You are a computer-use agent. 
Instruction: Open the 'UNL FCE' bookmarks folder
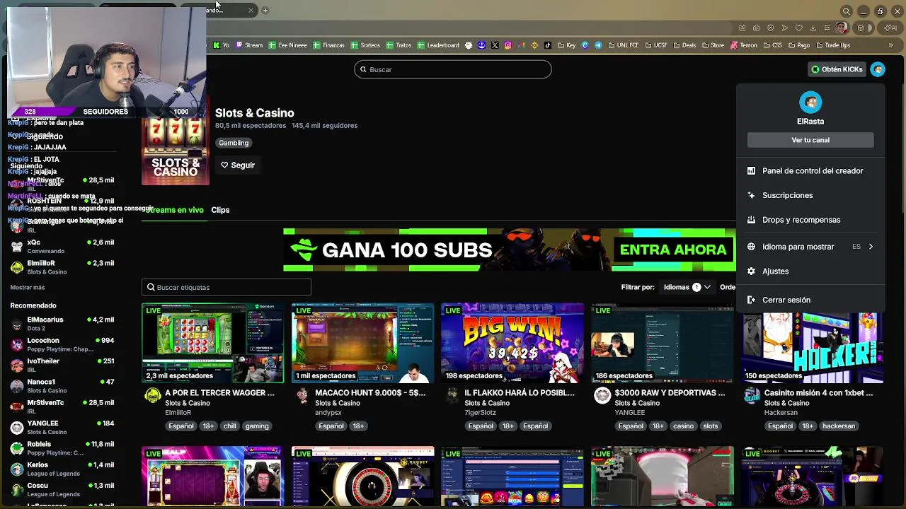point(623,45)
